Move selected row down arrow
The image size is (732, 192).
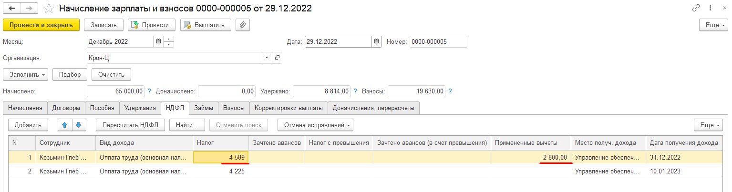coord(78,125)
